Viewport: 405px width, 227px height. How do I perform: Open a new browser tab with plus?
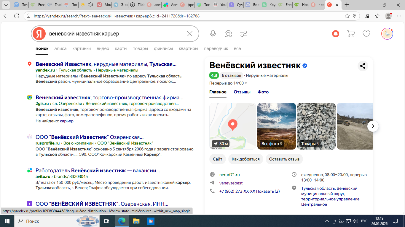point(347,5)
